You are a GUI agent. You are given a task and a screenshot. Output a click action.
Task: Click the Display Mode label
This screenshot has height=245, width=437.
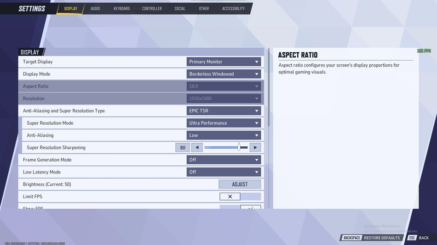click(36, 74)
